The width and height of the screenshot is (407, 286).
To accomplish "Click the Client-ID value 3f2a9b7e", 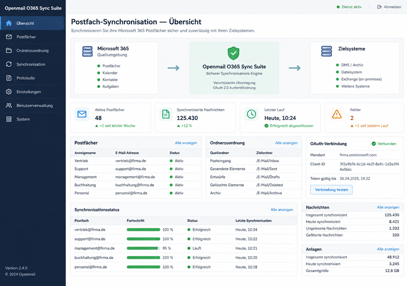I will (369, 166).
